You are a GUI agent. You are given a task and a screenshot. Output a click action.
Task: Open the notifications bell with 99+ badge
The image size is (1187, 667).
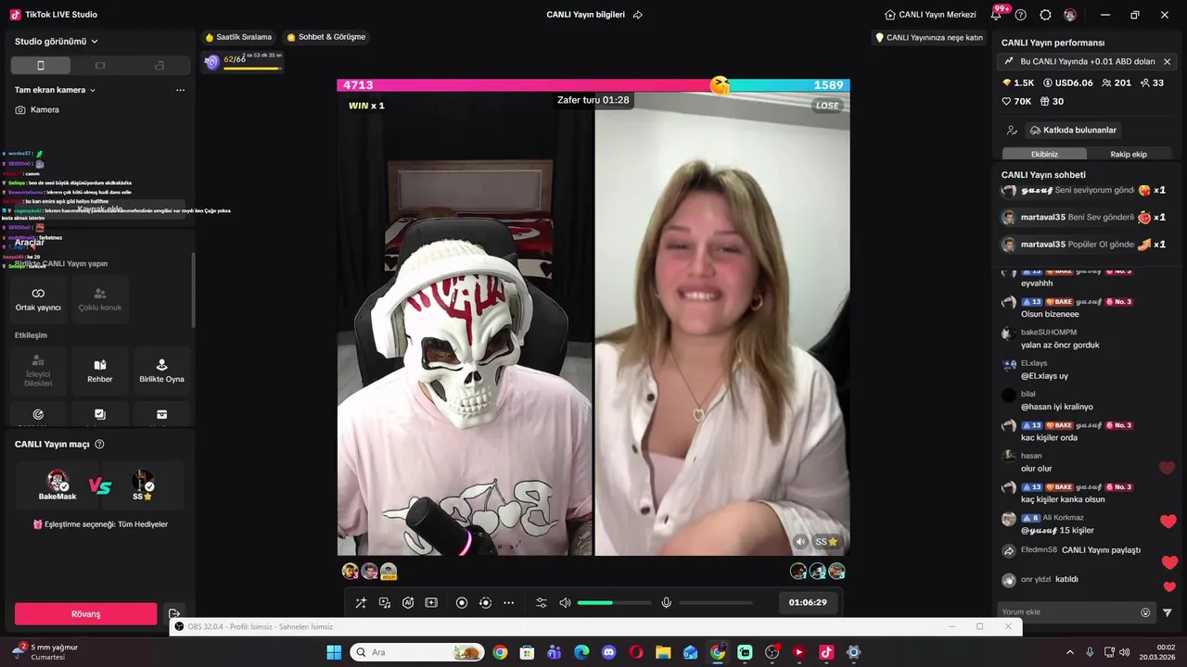pos(998,13)
